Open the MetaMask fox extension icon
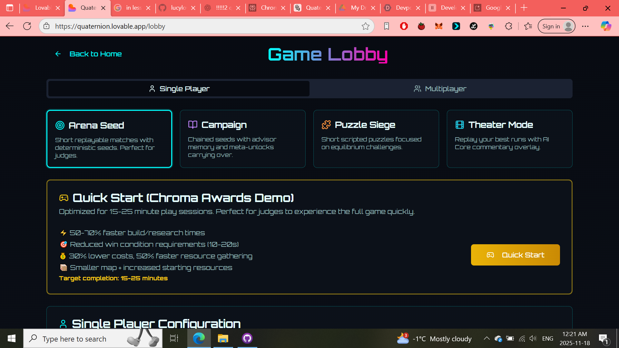The image size is (619, 348). pos(438,26)
